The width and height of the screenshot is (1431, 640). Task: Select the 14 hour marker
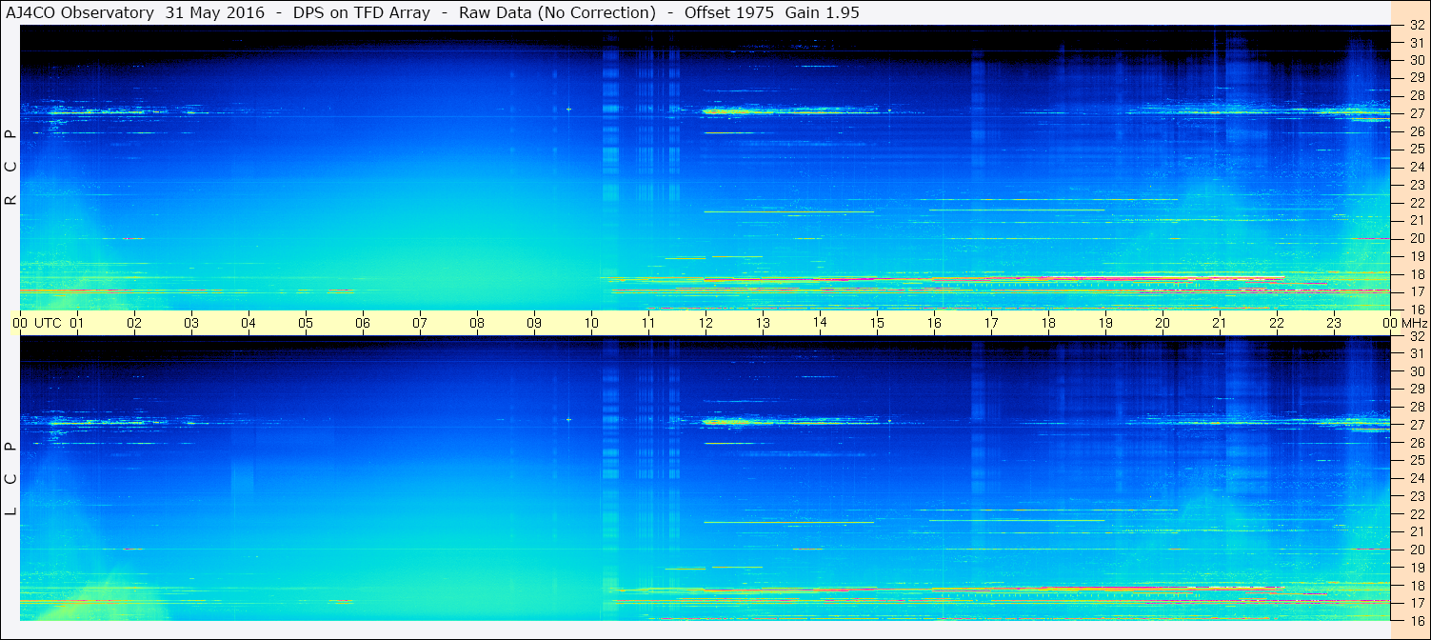[820, 322]
